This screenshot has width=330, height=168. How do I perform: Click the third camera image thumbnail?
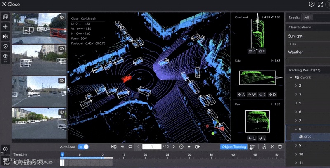39,91
